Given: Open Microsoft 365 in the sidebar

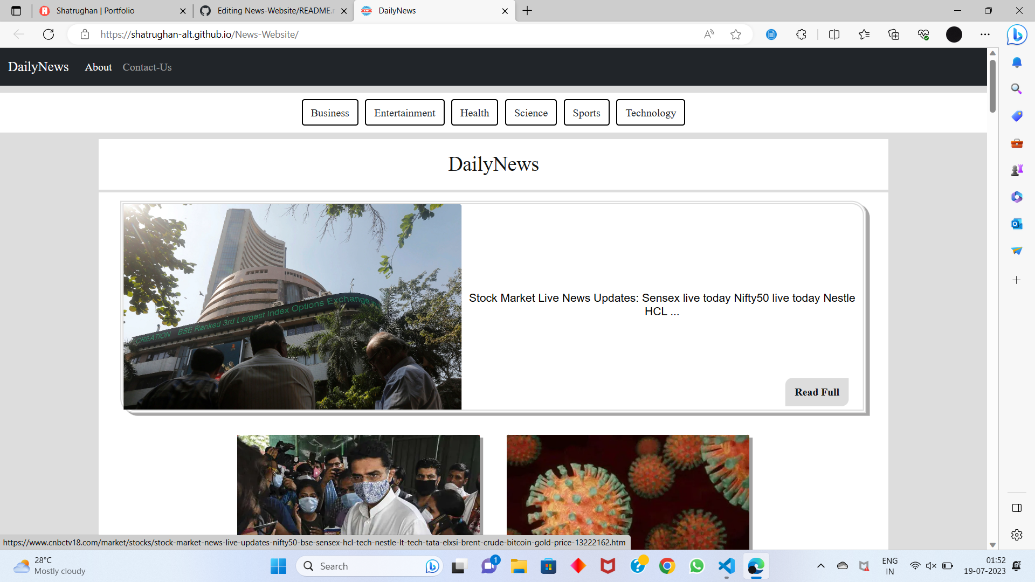Looking at the screenshot, I should tap(1017, 197).
